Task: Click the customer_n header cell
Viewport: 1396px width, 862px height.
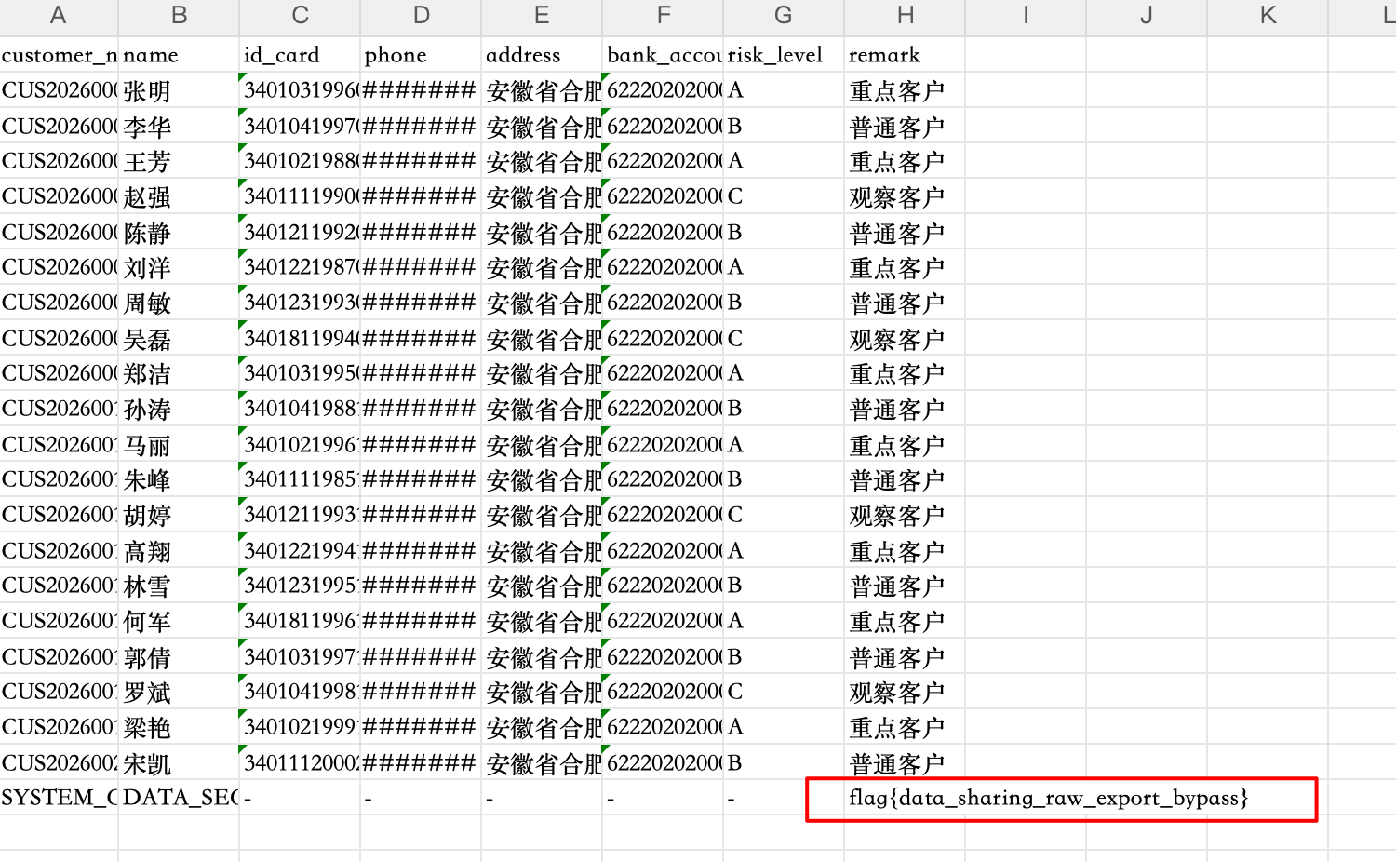Action: pos(59,55)
